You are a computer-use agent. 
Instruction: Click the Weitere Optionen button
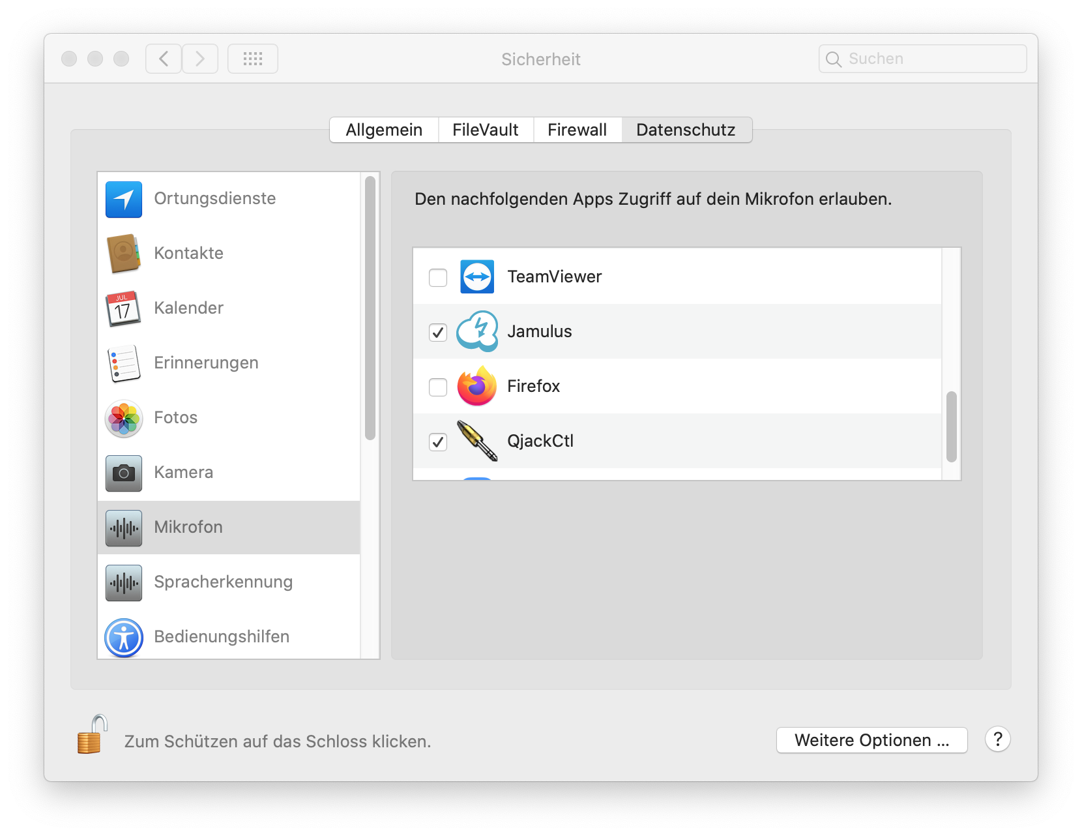871,740
